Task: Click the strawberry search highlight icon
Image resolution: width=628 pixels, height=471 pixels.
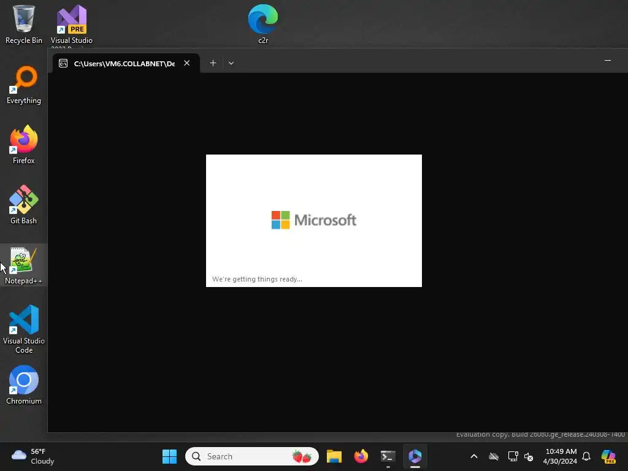Action: [x=302, y=456]
